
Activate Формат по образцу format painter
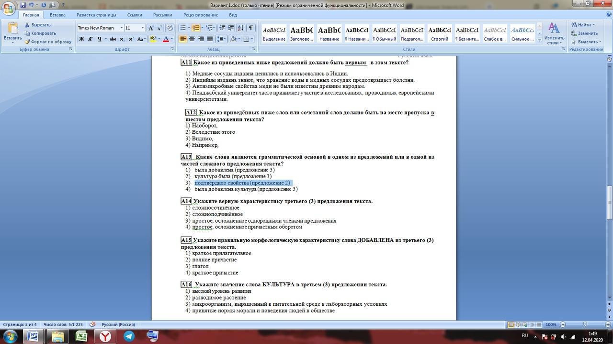[48, 42]
